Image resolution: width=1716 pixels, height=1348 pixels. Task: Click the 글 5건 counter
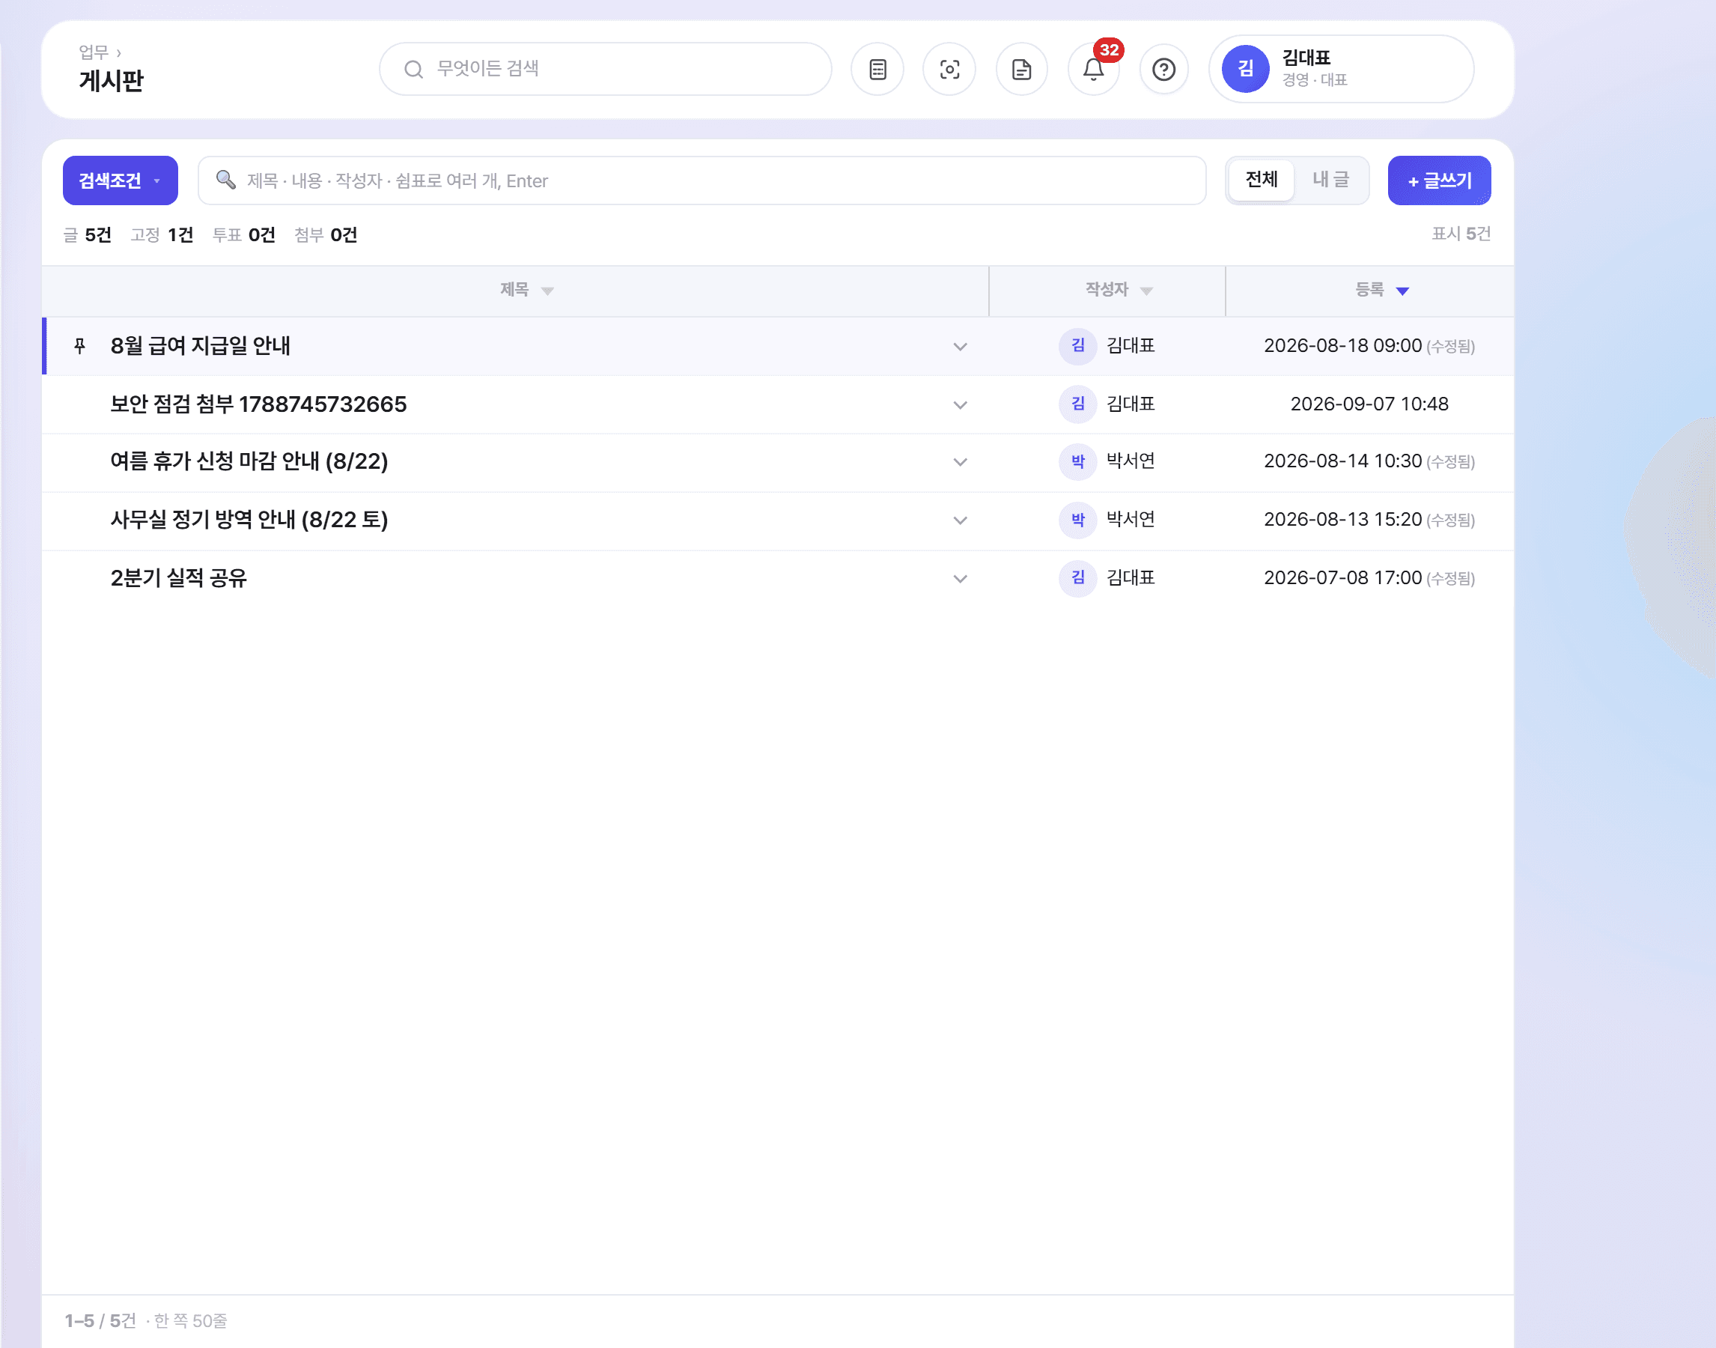click(x=88, y=235)
